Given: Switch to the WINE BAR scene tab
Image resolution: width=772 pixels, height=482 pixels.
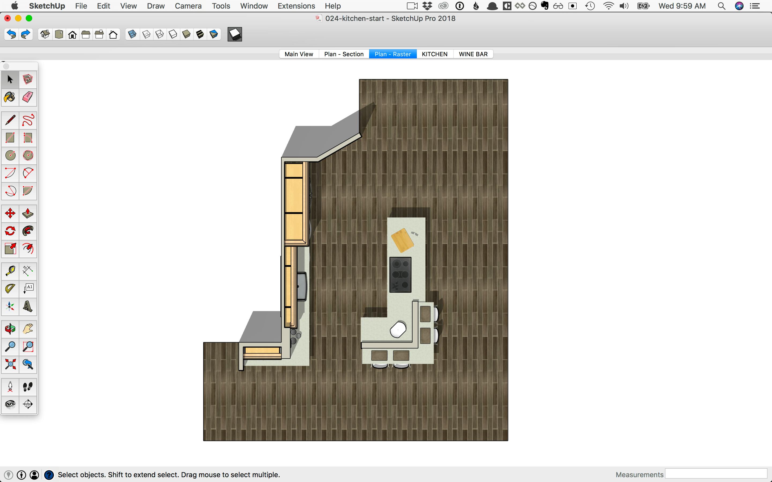Looking at the screenshot, I should tap(473, 53).
